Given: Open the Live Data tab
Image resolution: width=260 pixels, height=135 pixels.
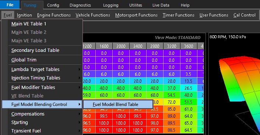Looking at the screenshot, I should click(161, 5).
